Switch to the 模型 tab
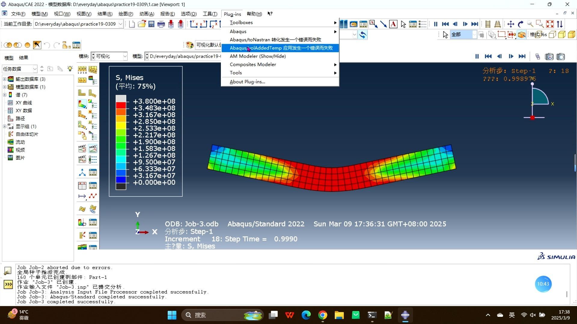577x324 pixels. tap(9, 58)
